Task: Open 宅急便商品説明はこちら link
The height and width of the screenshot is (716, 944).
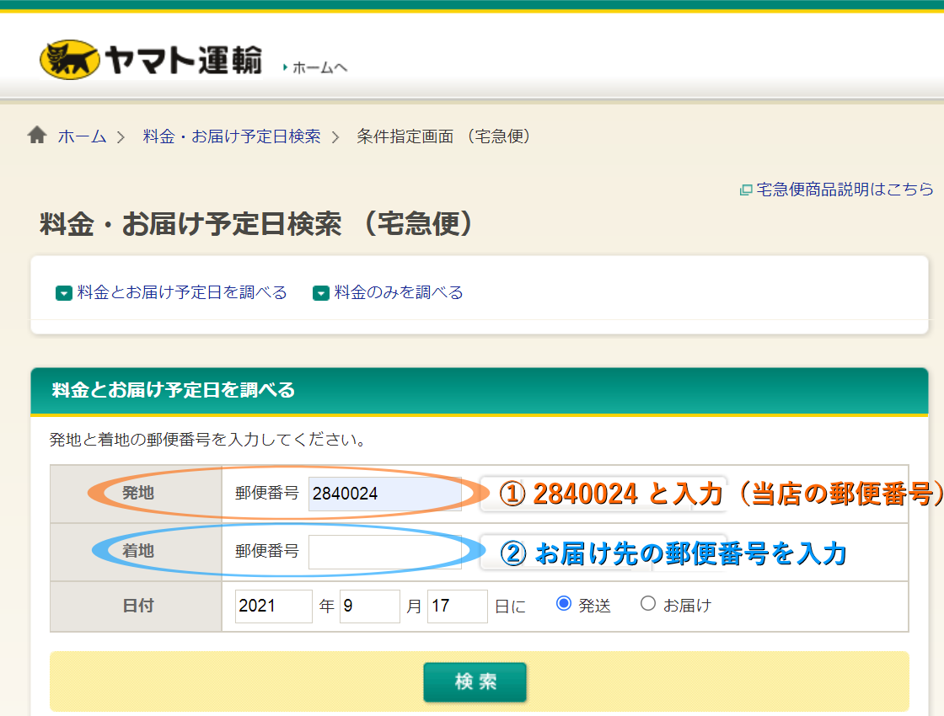Action: point(845,190)
